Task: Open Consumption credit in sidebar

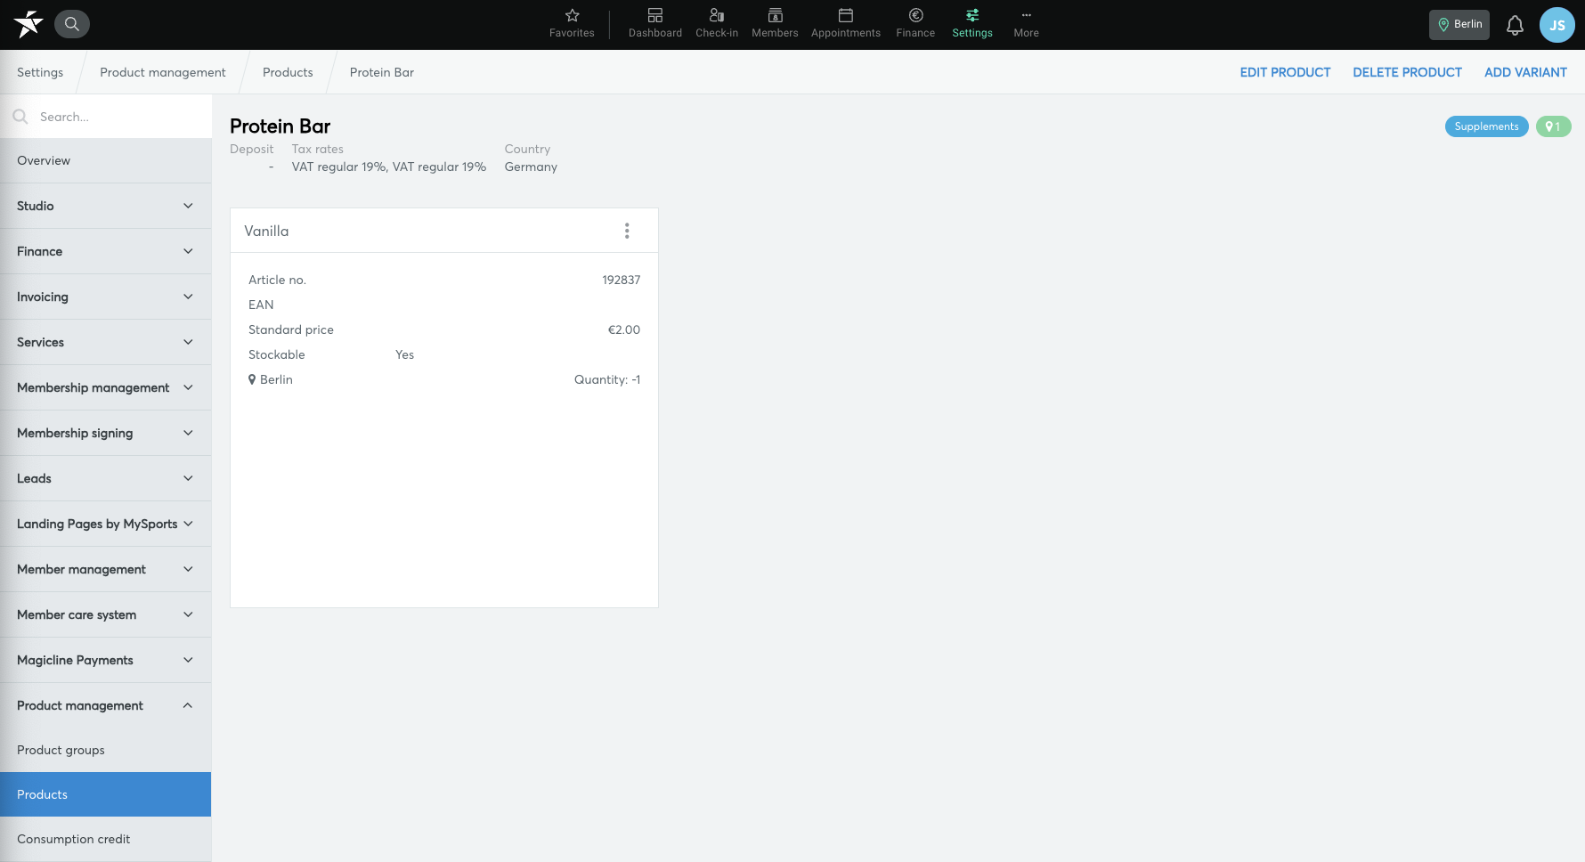Action: click(106, 839)
